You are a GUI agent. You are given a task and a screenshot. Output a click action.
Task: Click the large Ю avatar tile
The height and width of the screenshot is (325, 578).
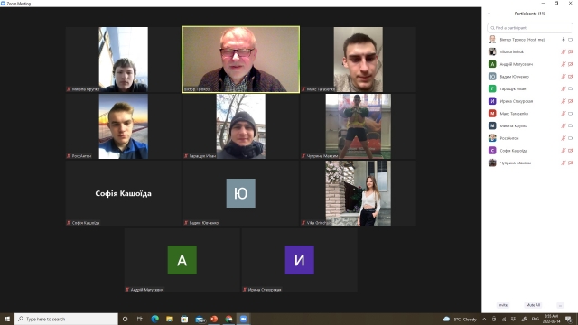(241, 193)
